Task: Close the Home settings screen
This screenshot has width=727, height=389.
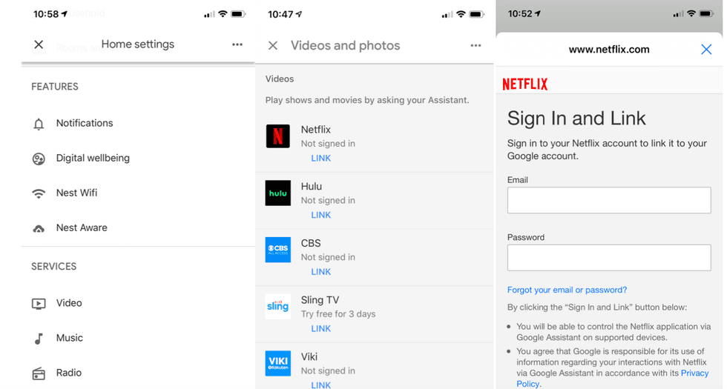Action: pyautogui.click(x=39, y=44)
